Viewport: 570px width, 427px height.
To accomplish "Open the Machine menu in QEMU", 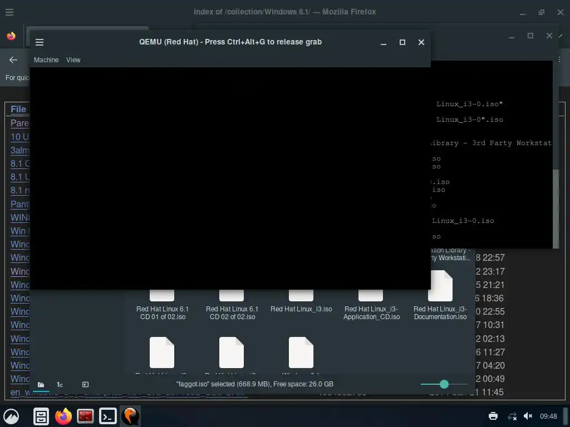I will pos(46,60).
